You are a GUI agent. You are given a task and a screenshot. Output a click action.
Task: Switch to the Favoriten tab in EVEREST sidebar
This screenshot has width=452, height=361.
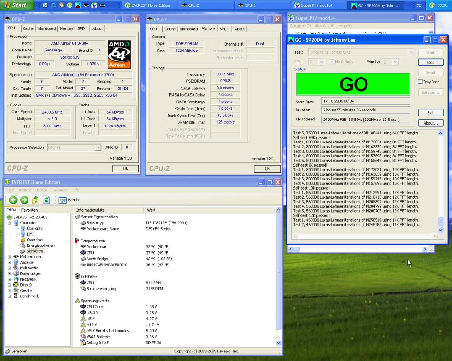coord(29,210)
